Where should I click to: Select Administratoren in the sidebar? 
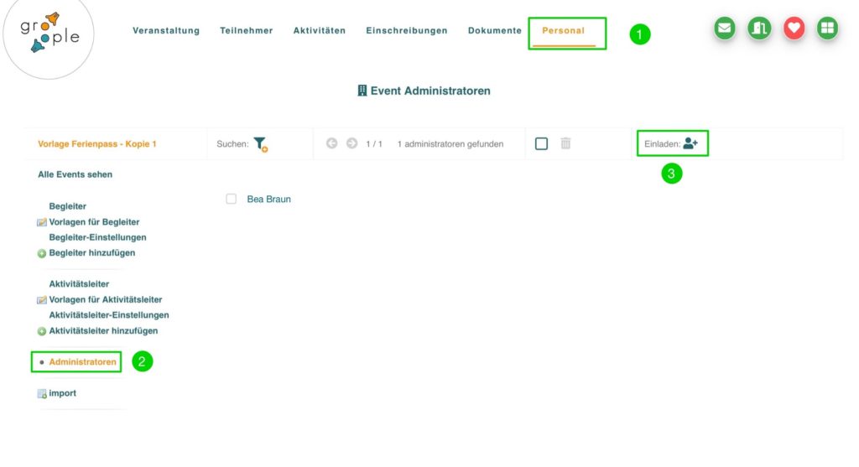[82, 361]
